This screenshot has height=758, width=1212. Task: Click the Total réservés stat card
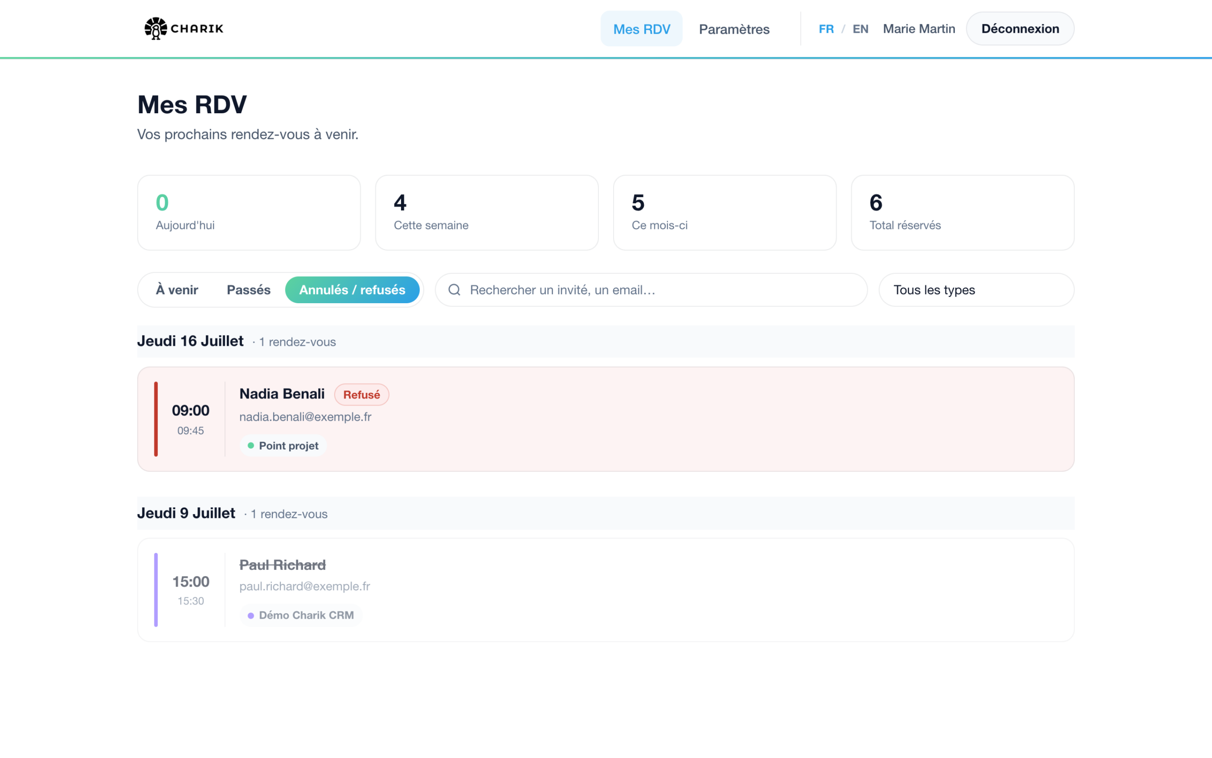pyautogui.click(x=962, y=213)
